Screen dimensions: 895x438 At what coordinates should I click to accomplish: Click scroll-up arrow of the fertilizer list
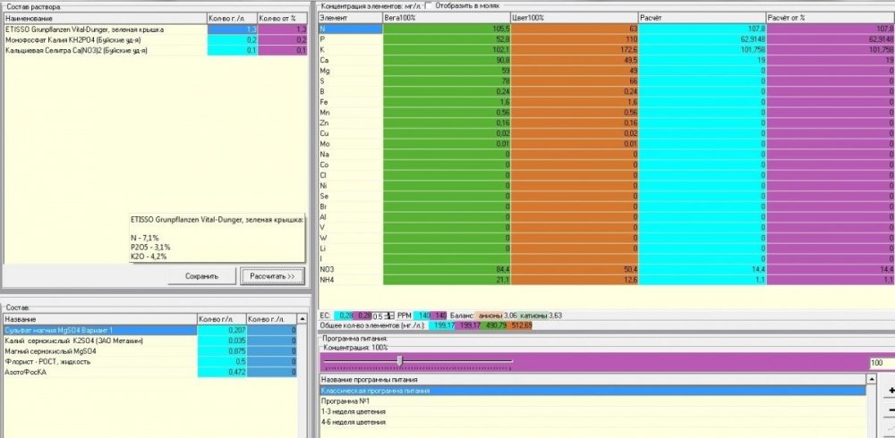point(303,319)
